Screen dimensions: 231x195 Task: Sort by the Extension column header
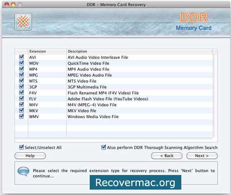(47, 52)
